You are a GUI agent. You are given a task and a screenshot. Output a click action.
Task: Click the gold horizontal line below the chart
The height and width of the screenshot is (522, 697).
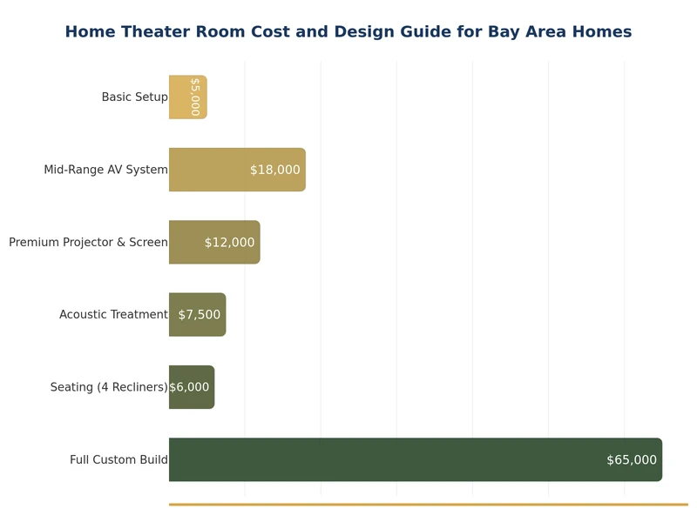point(427,504)
